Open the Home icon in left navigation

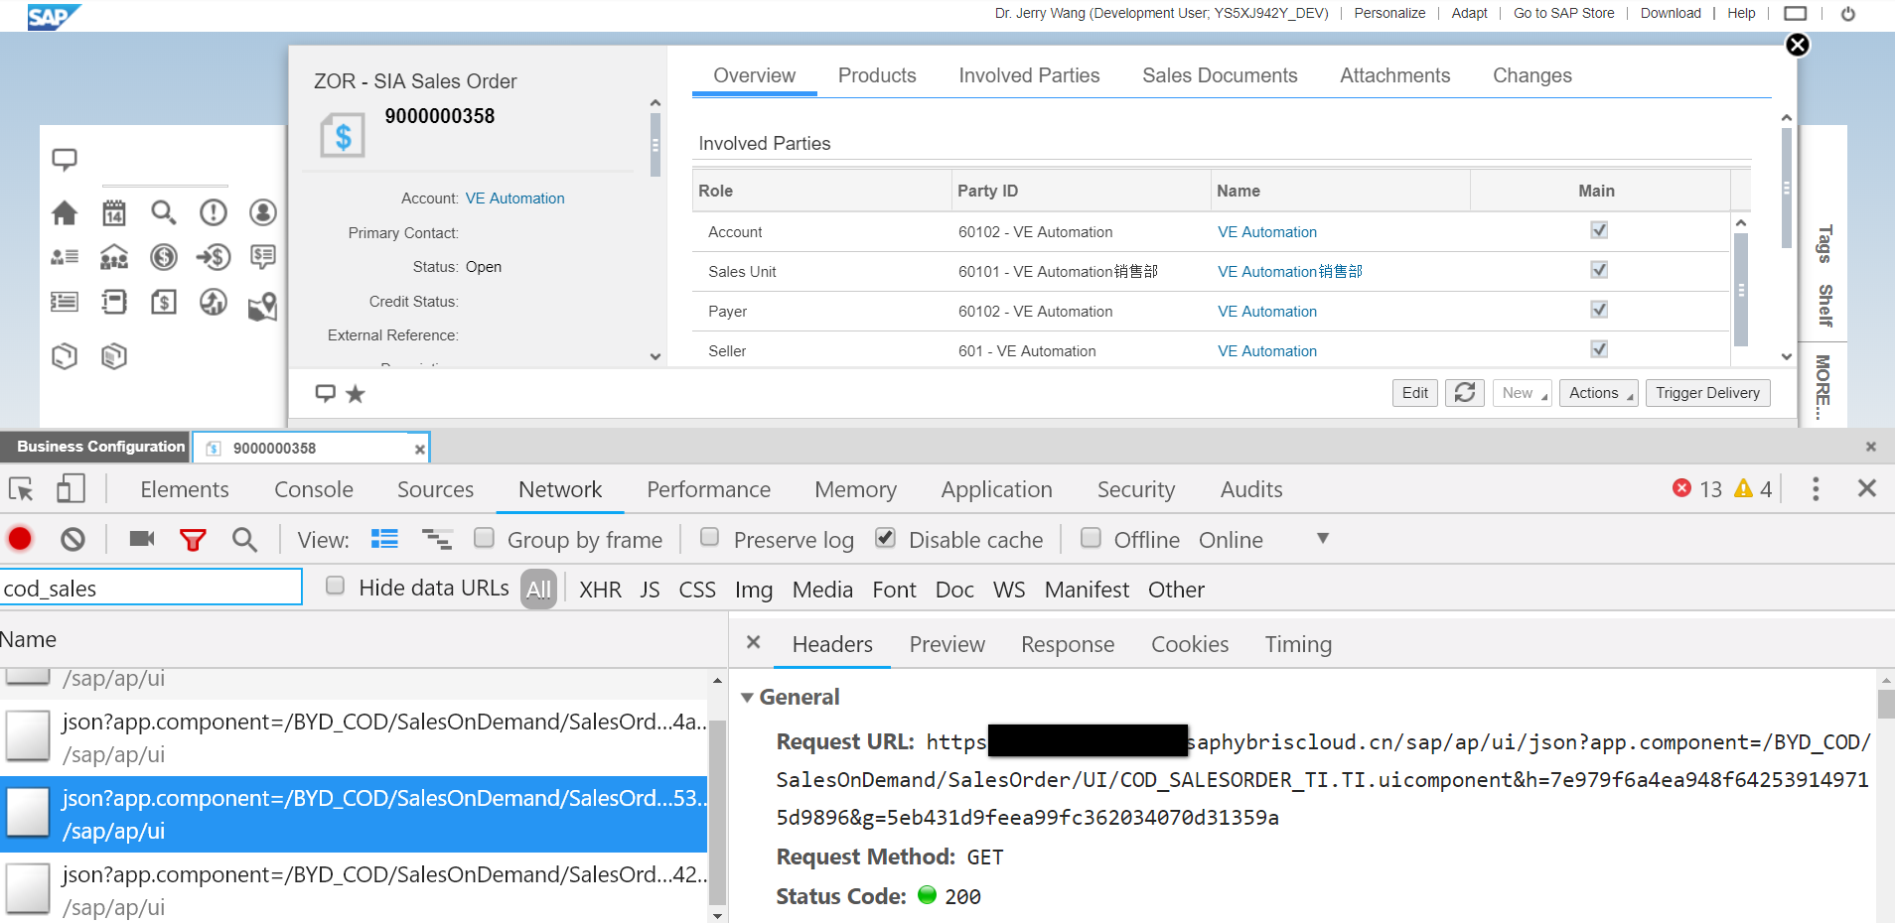click(65, 212)
